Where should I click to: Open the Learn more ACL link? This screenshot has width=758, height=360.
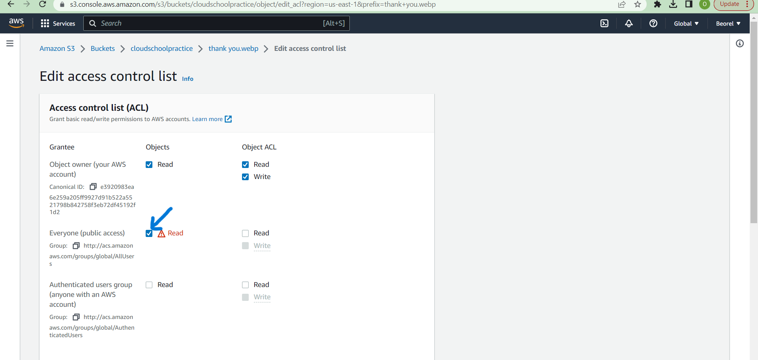(x=212, y=119)
